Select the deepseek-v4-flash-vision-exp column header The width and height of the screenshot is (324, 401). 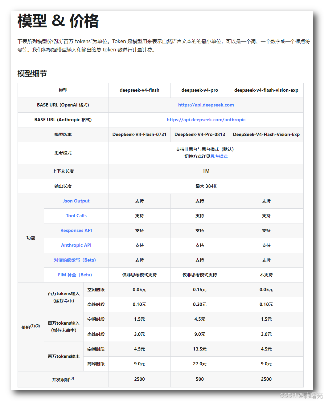coord(266,90)
